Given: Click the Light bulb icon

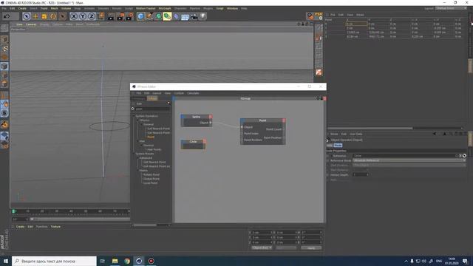Looking at the screenshot, I should (x=203, y=16).
